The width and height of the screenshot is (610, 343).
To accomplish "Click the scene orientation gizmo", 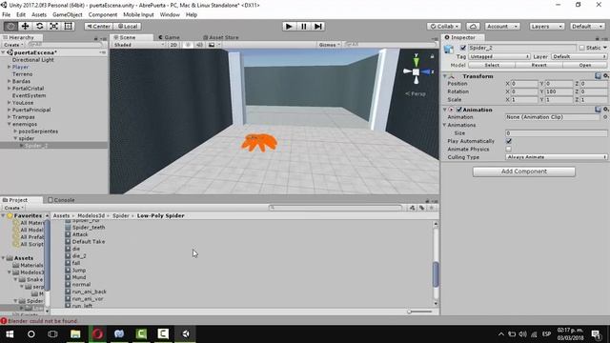I will tap(417, 71).
